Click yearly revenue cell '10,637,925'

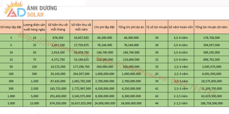pos(81,38)
